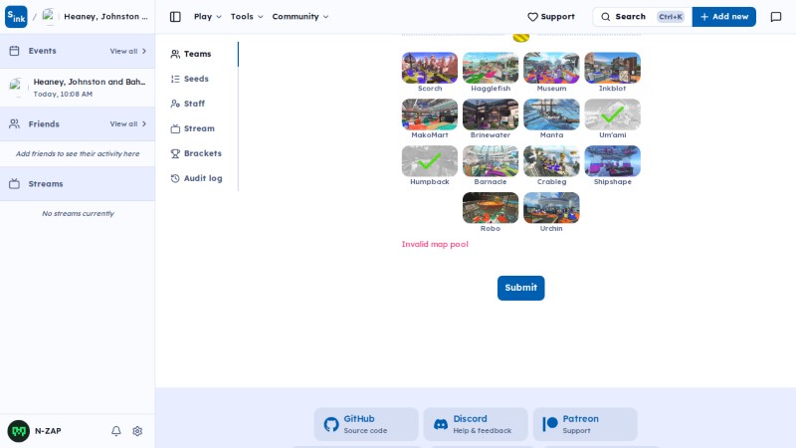Screen dimensions: 796x448
Task: Open the GitHub source code link
Action: (366, 424)
